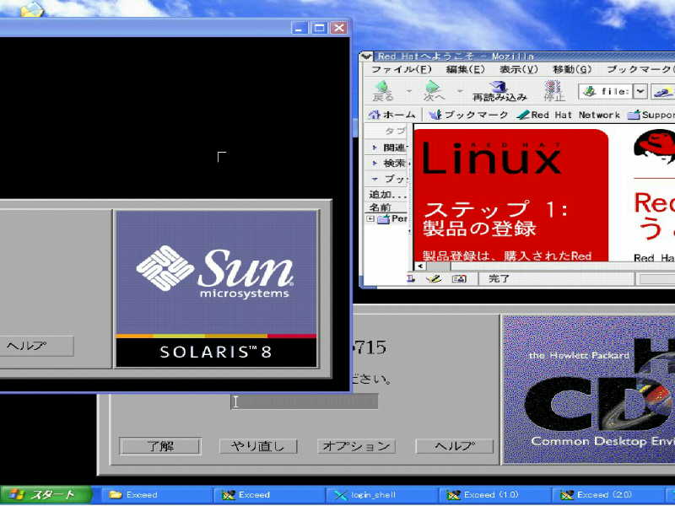Click the 完了 status text in Mozilla
The width and height of the screenshot is (675, 506).
click(x=499, y=279)
